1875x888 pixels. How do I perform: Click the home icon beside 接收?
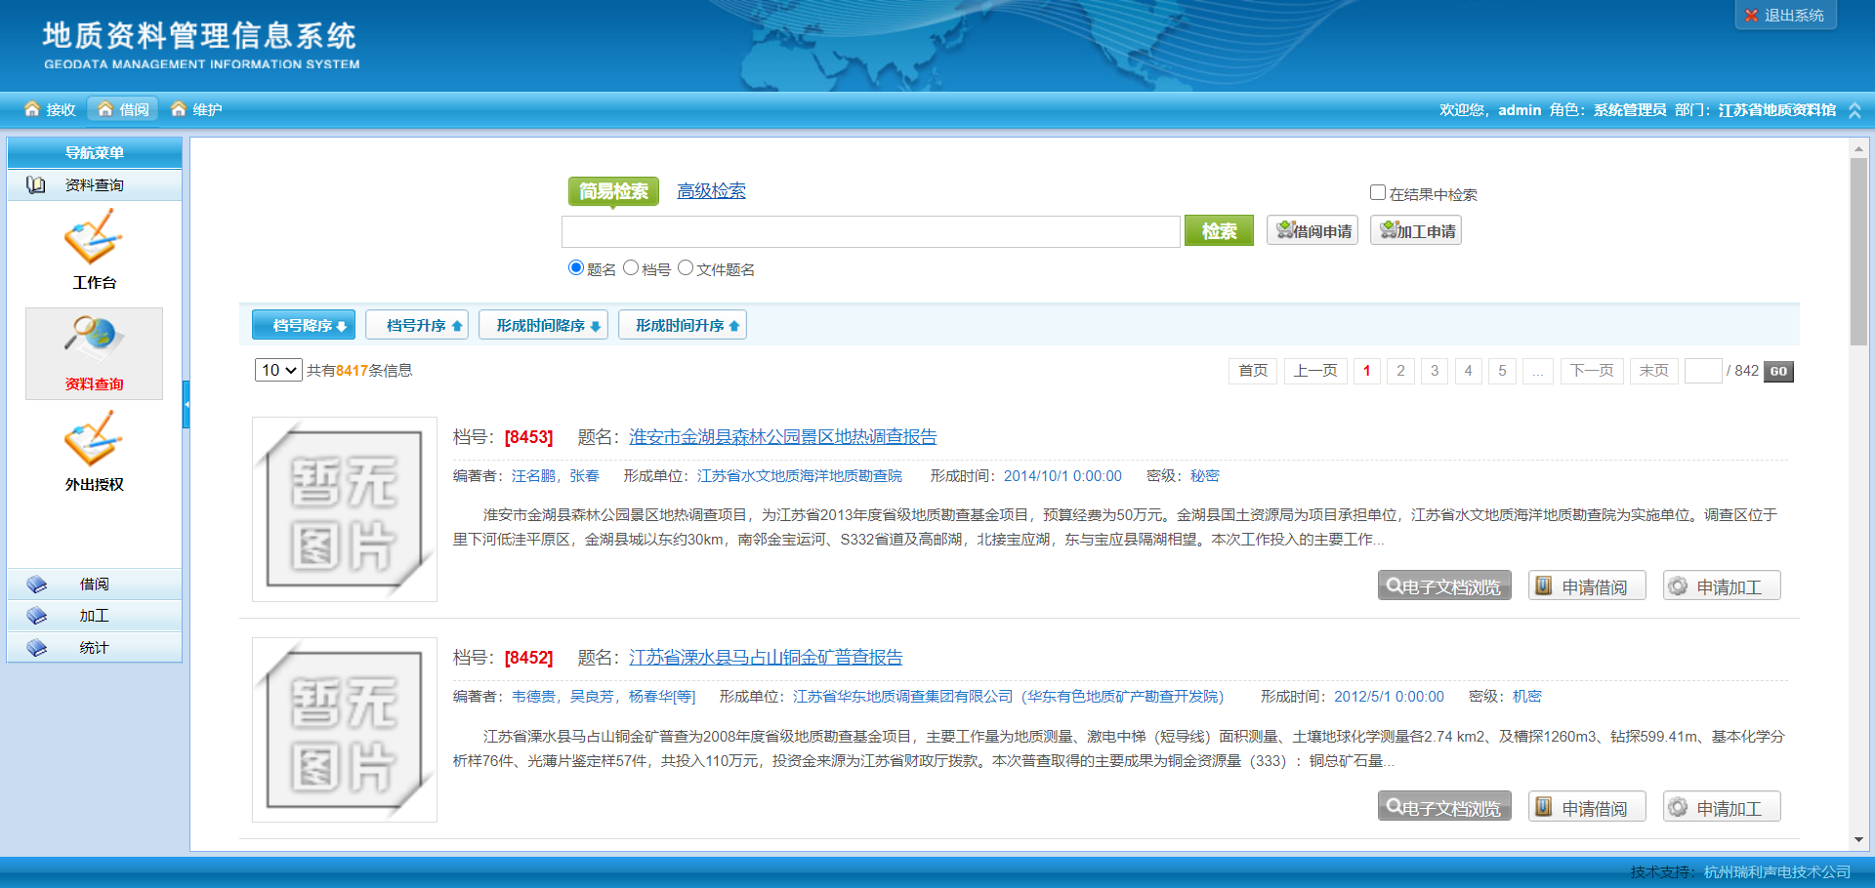pos(31,108)
